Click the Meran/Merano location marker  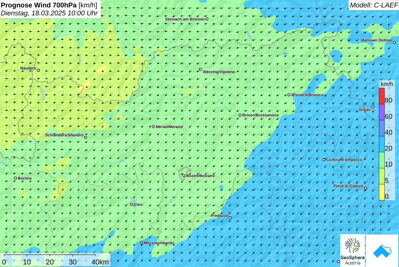pyautogui.click(x=153, y=127)
